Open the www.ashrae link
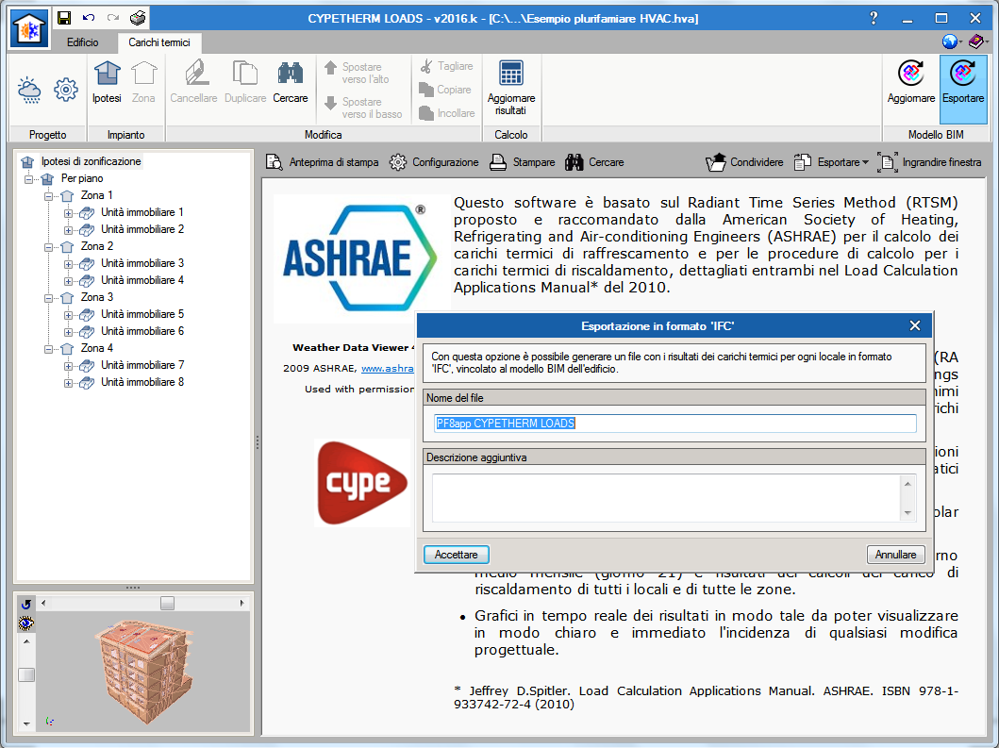999x748 pixels. pos(388,368)
